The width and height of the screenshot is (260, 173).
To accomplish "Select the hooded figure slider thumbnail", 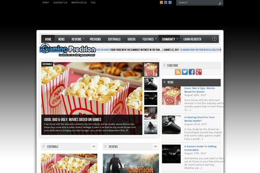I will pyautogui.click(x=151, y=128).
